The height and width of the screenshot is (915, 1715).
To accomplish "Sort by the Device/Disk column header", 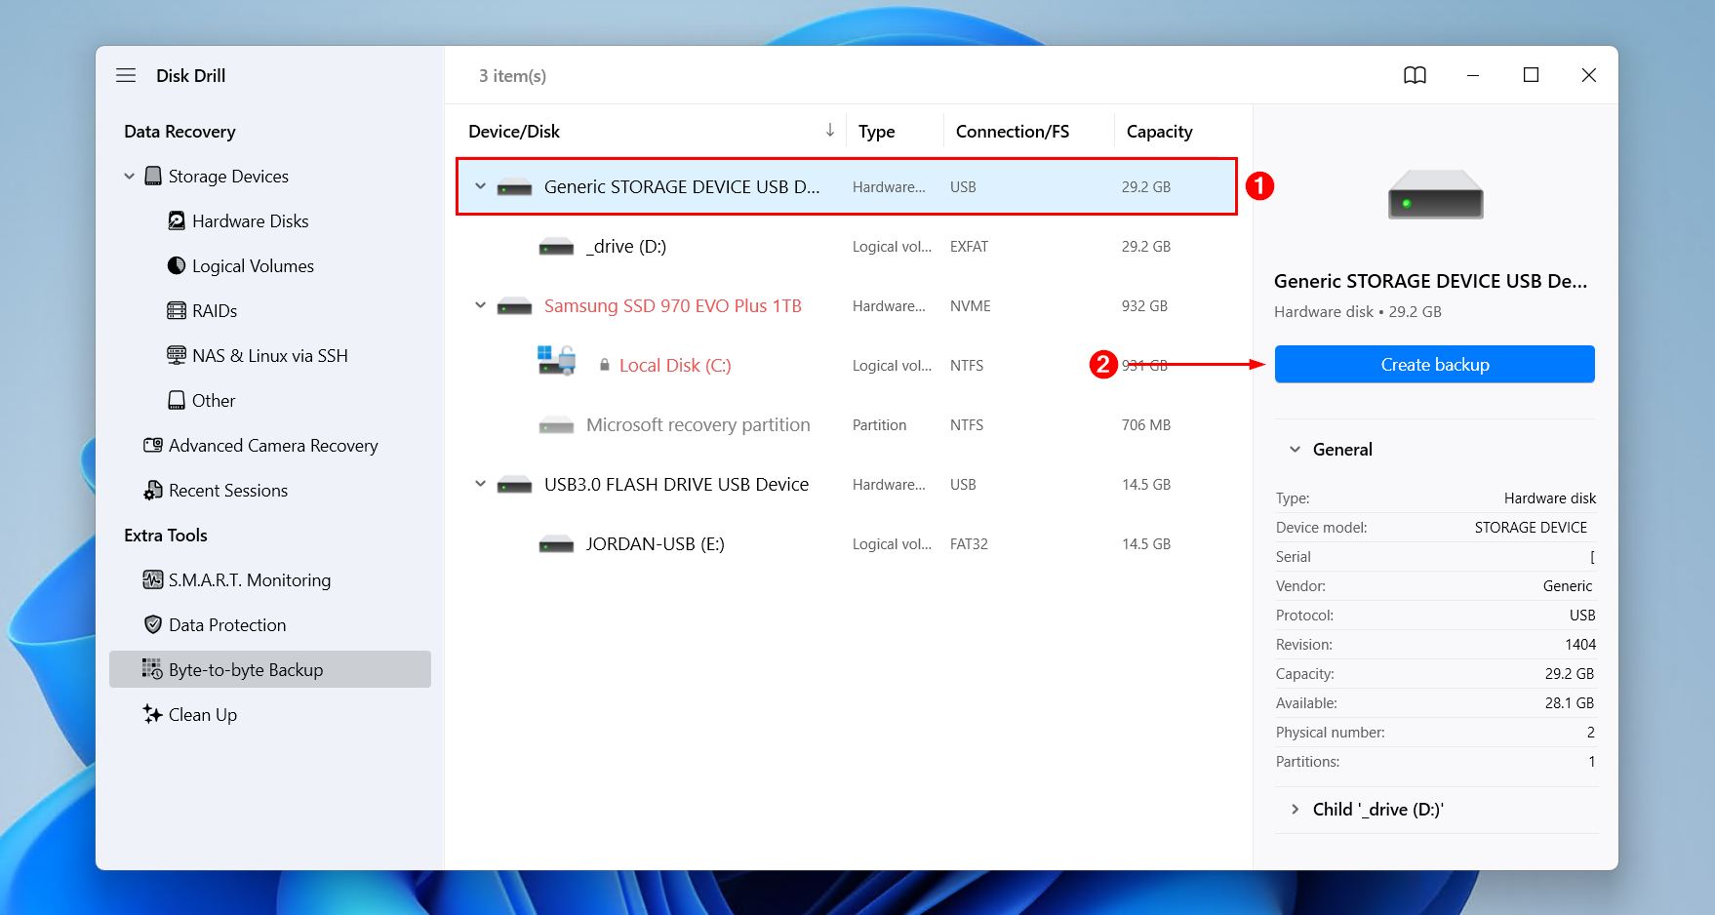I will tap(514, 131).
